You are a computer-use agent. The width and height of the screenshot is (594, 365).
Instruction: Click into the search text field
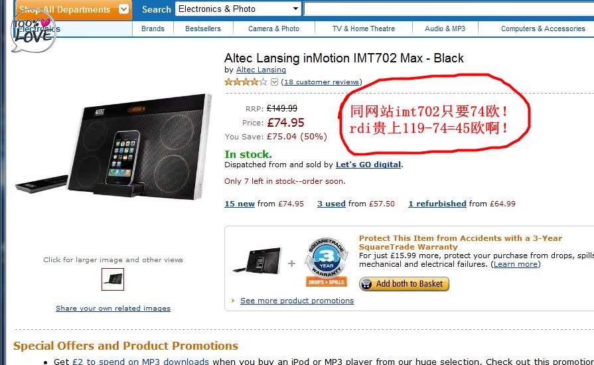click(x=449, y=9)
